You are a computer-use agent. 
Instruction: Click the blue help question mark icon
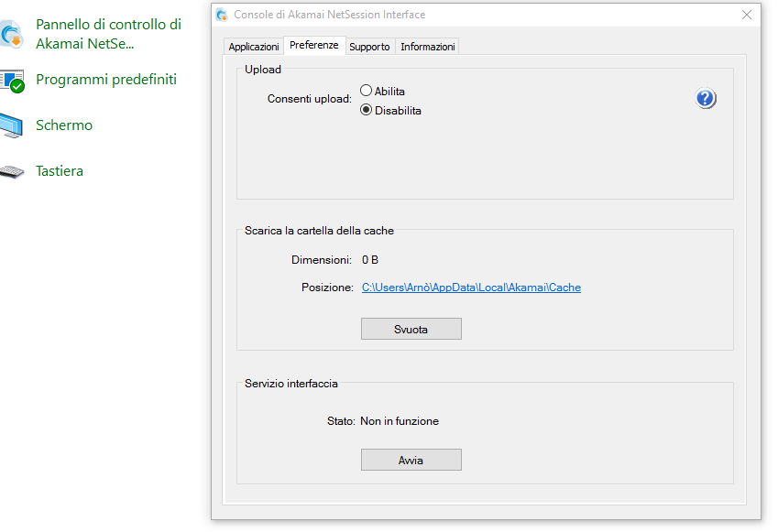[x=705, y=98]
